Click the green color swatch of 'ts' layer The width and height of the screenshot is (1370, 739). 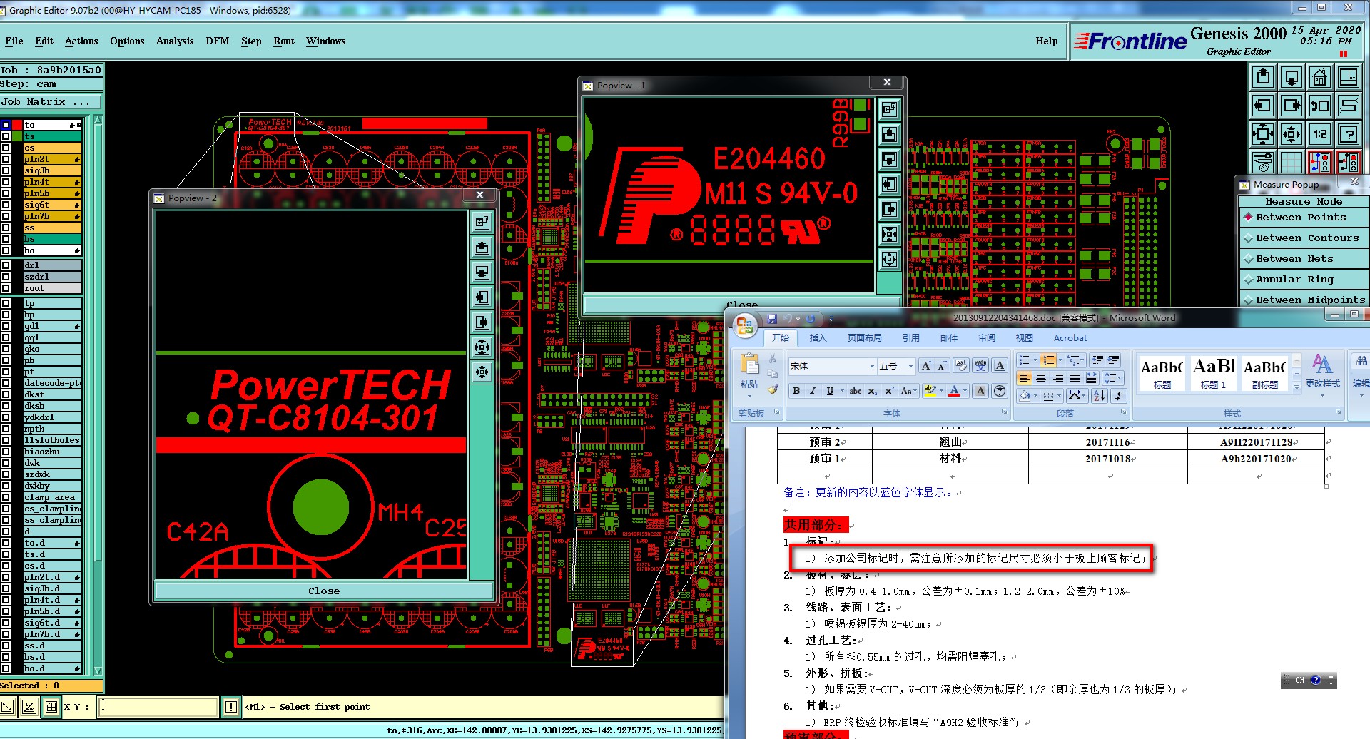[17, 136]
